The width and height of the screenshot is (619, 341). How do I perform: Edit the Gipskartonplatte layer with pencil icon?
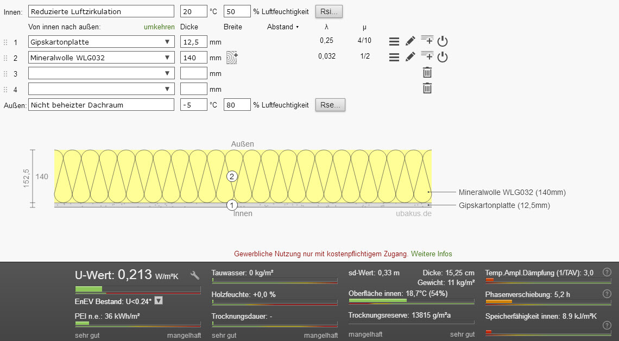(410, 41)
